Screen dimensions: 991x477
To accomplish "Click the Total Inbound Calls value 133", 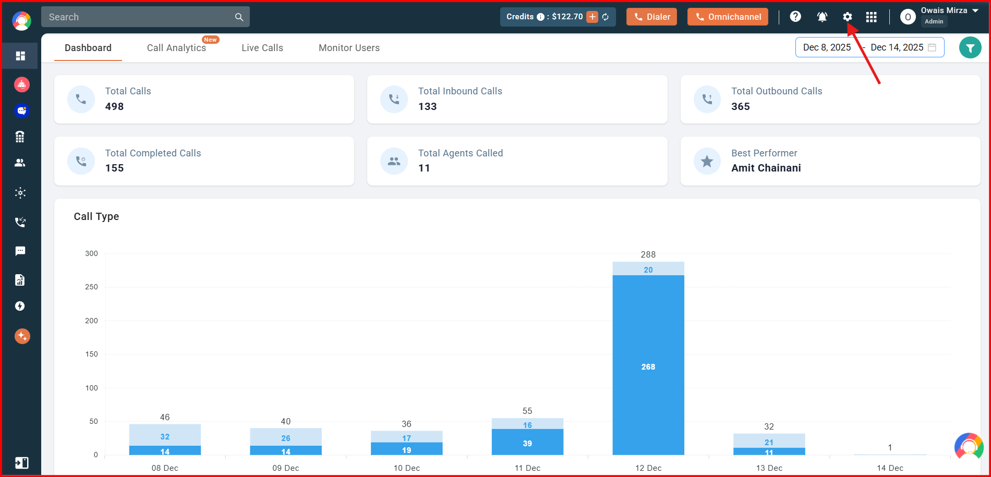I will pos(427,106).
